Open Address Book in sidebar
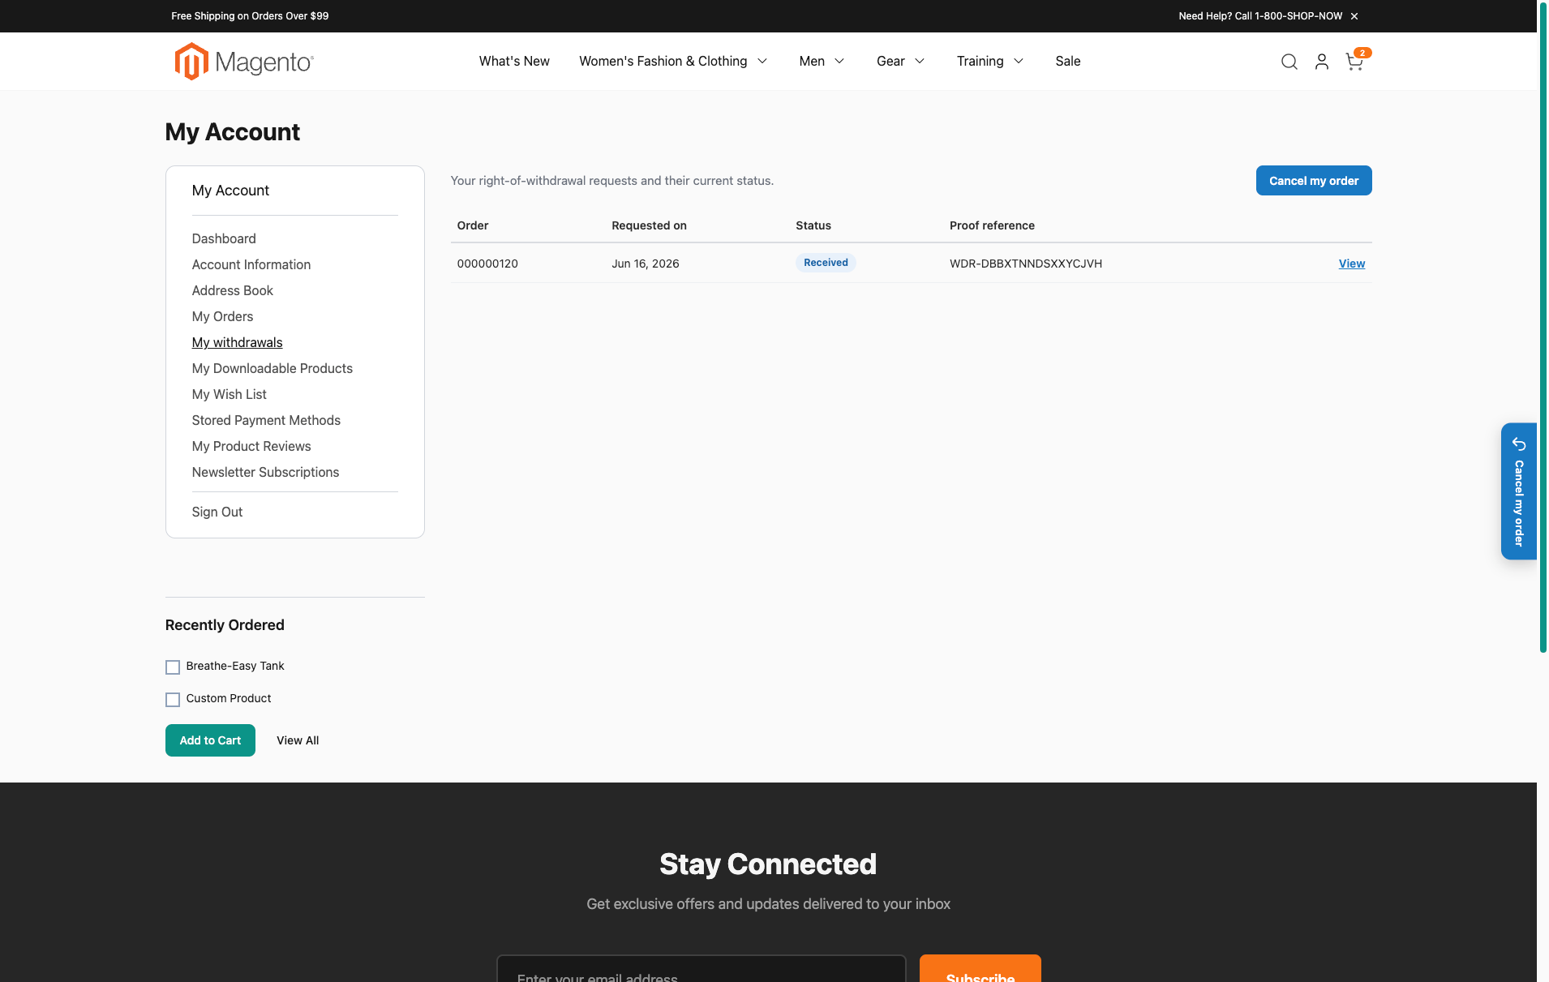 (x=233, y=290)
